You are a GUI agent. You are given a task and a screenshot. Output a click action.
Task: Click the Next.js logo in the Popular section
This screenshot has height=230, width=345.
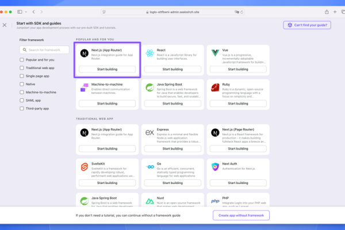coord(85,53)
